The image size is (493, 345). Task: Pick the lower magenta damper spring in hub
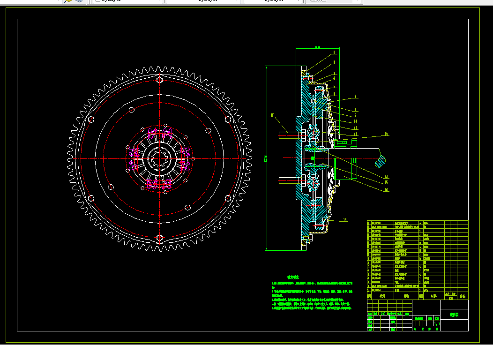[x=159, y=184]
